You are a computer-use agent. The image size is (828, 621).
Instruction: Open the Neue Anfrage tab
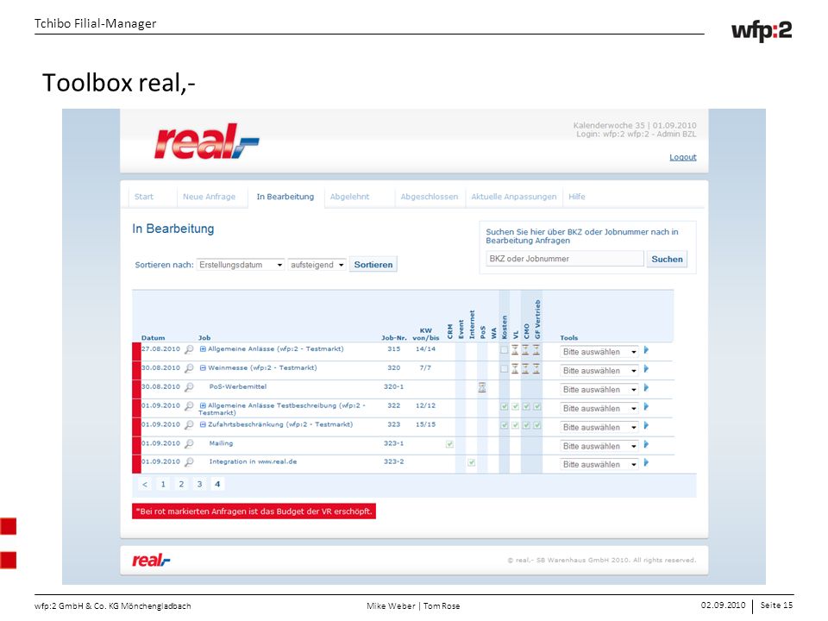click(x=209, y=197)
